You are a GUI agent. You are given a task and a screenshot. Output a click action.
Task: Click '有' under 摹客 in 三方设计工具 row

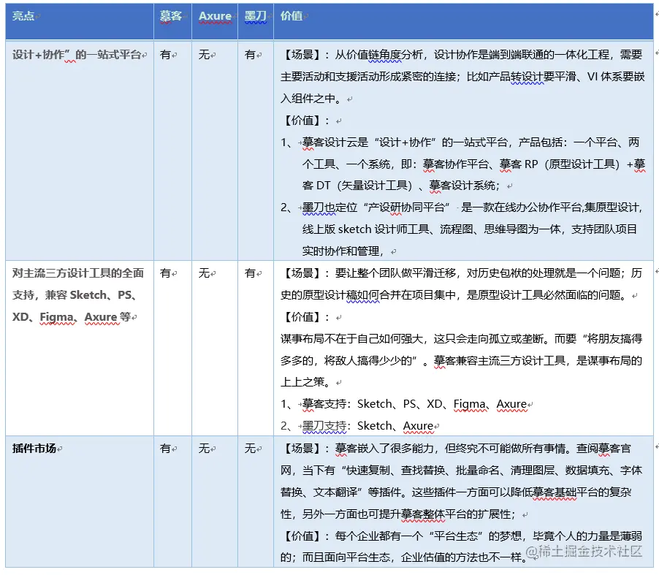tap(165, 273)
